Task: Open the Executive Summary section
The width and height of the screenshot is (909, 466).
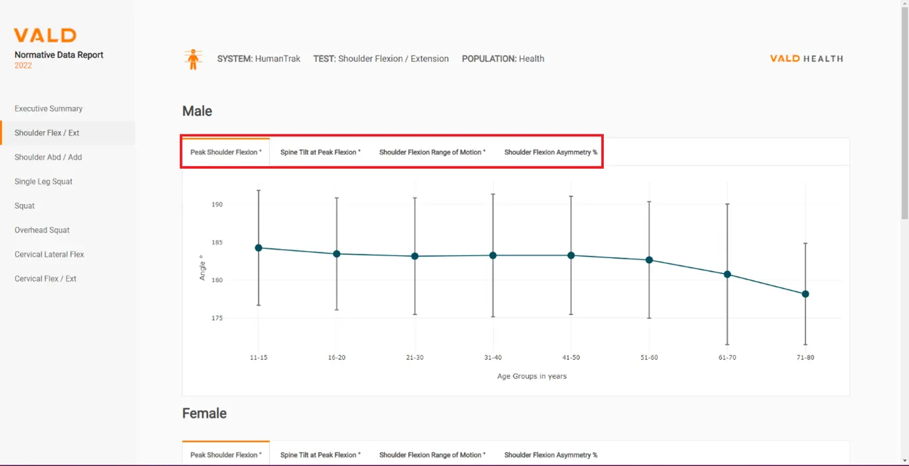Action: point(49,109)
